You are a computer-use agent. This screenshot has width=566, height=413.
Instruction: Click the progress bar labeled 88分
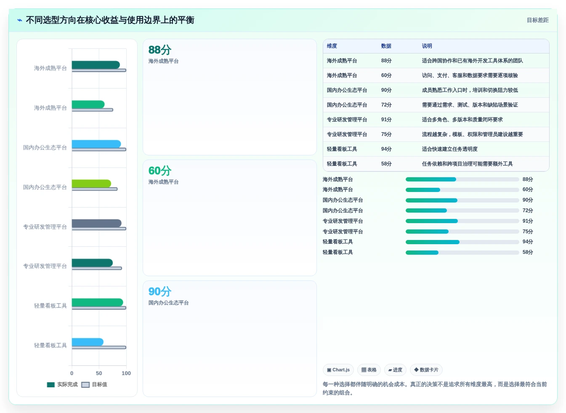tap(462, 180)
